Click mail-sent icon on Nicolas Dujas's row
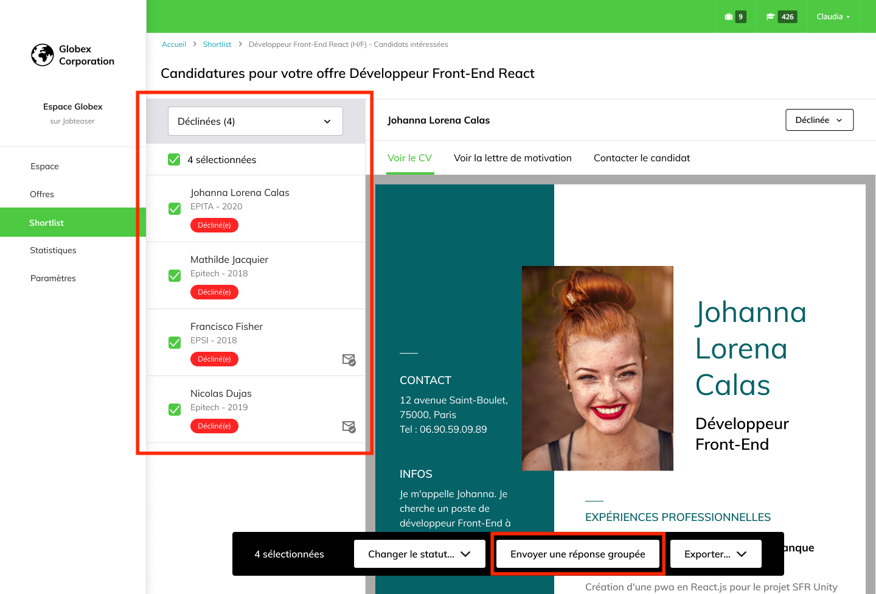 [x=349, y=427]
